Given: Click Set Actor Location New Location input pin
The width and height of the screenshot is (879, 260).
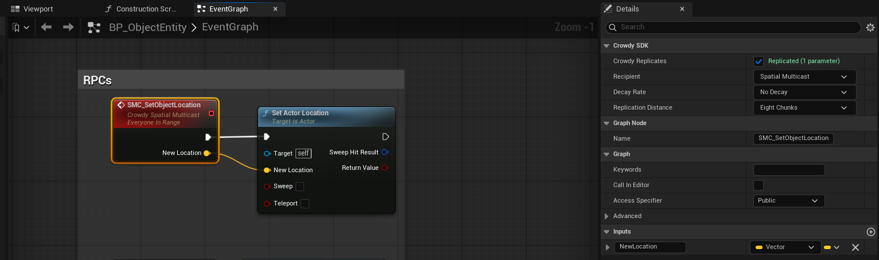Looking at the screenshot, I should click(x=267, y=170).
